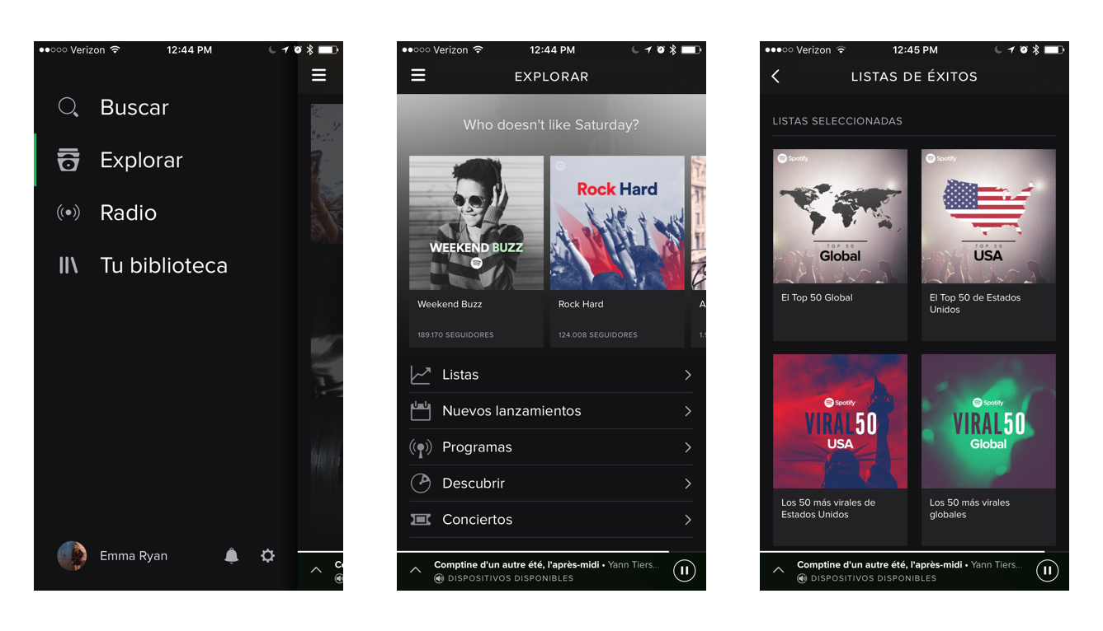Tap the Listas chart icon
The image size is (1103, 631).
[x=421, y=375]
